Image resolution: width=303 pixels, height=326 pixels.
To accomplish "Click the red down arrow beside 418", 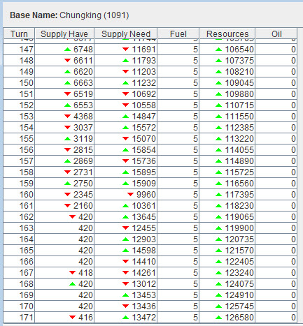I will [73, 273].
